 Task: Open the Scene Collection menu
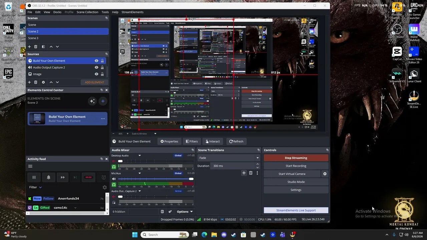point(87,12)
